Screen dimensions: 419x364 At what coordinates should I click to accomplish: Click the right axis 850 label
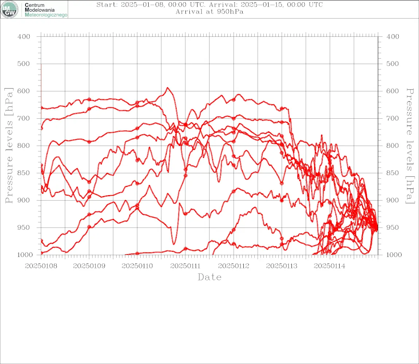pyautogui.click(x=392, y=173)
